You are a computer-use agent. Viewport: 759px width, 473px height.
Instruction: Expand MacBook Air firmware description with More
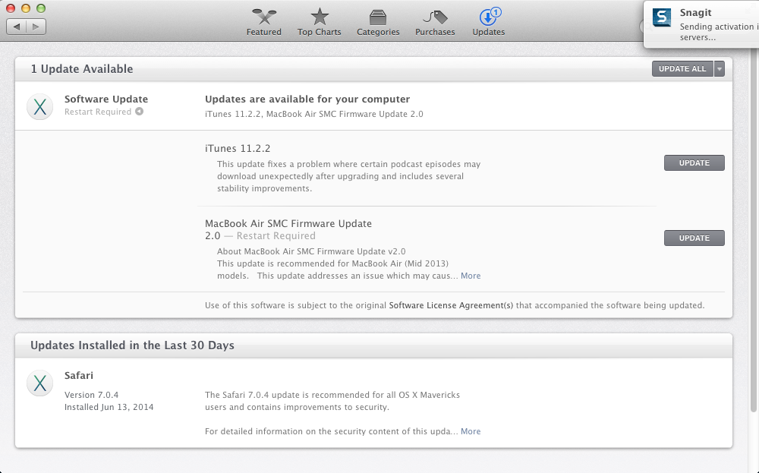[471, 276]
